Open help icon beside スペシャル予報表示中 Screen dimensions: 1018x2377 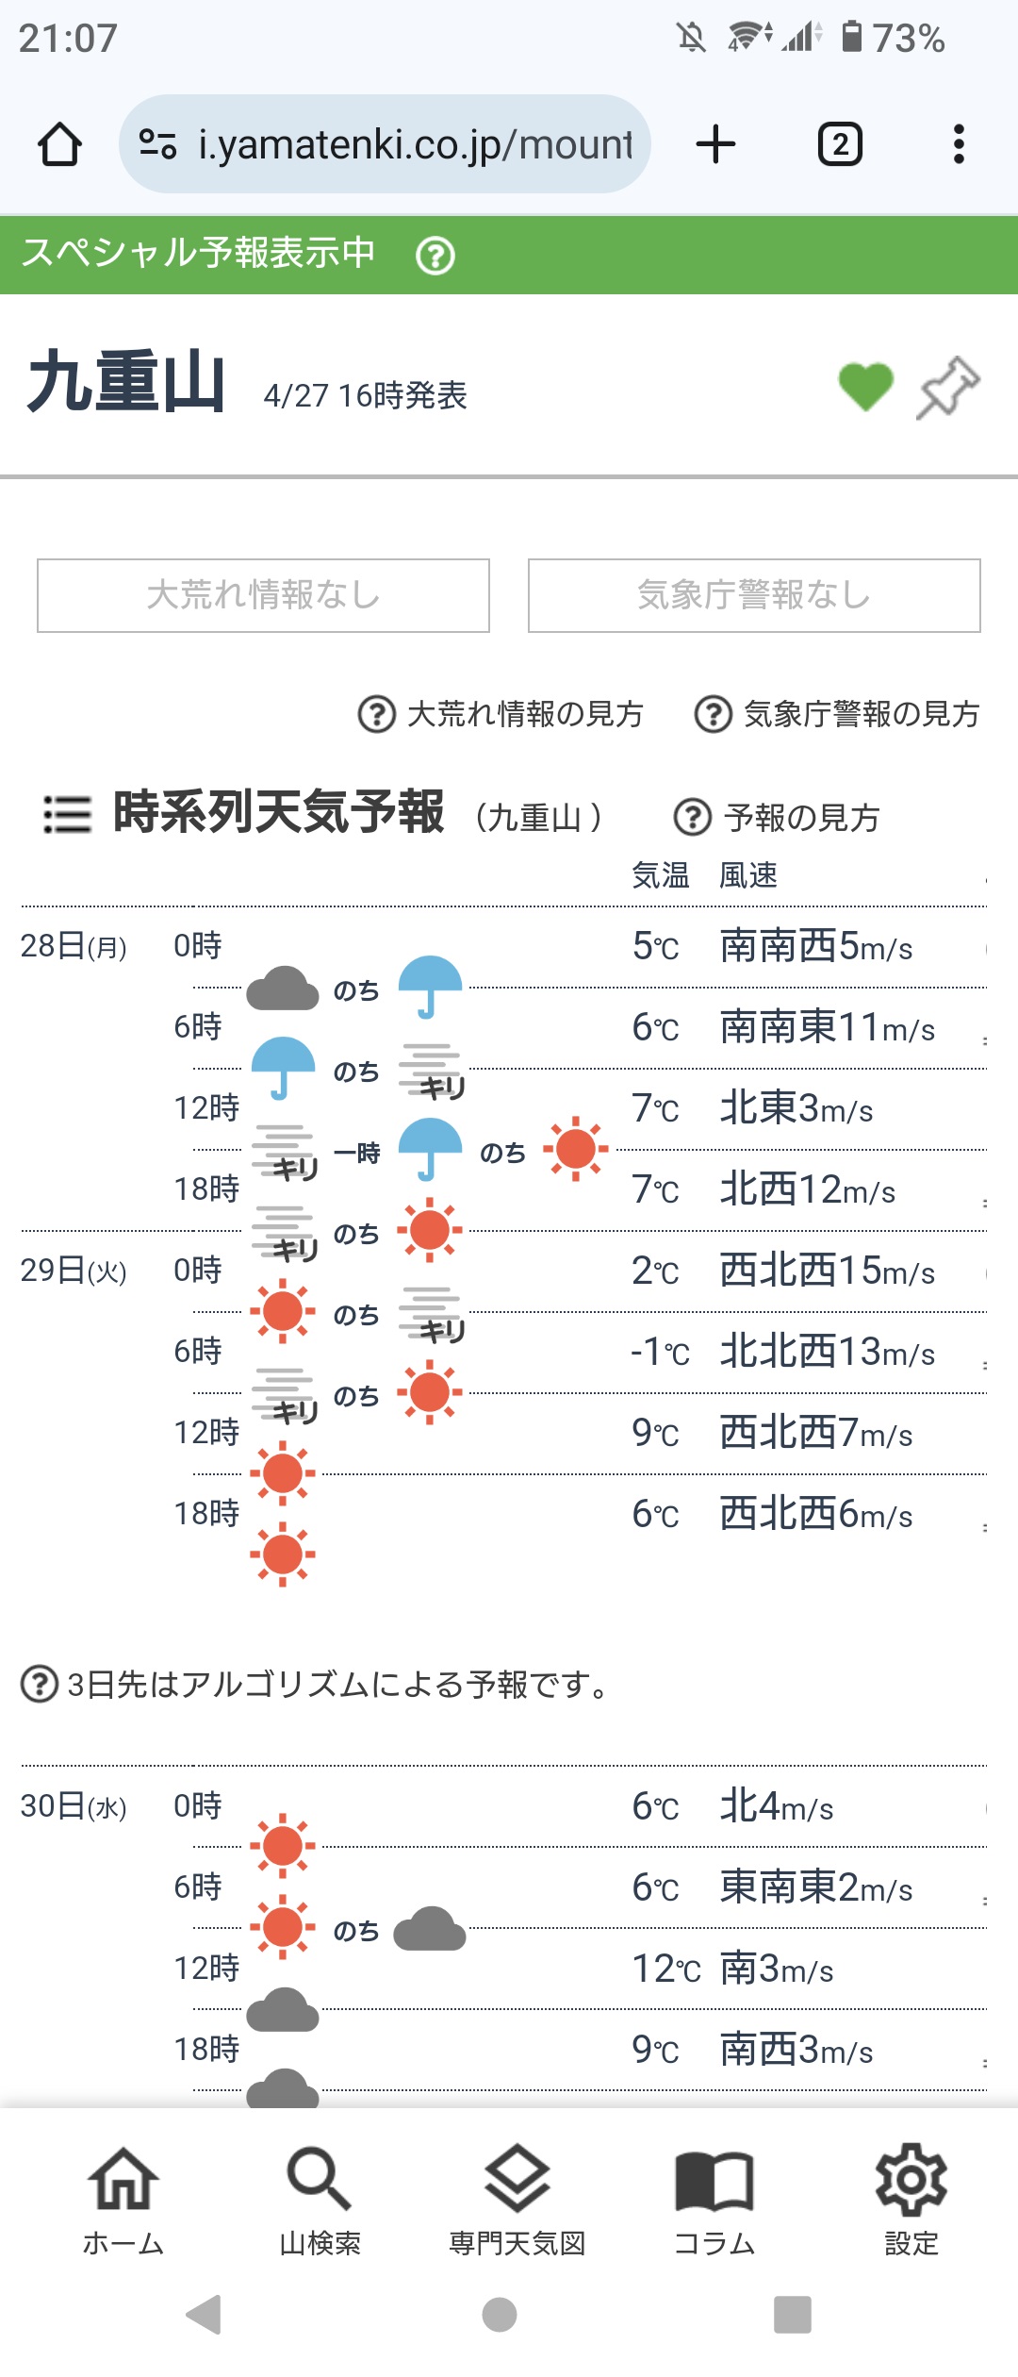click(435, 256)
